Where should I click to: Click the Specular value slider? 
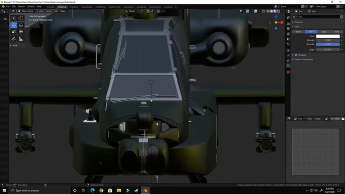pos(328,44)
